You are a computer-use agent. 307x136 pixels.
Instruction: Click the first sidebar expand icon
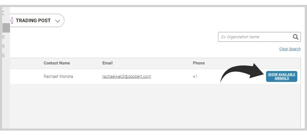click(3, 36)
